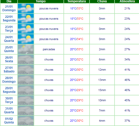The width and height of the screenshot is (139, 126).
Task: Select the Tempo column header
Action: (41, 1)
